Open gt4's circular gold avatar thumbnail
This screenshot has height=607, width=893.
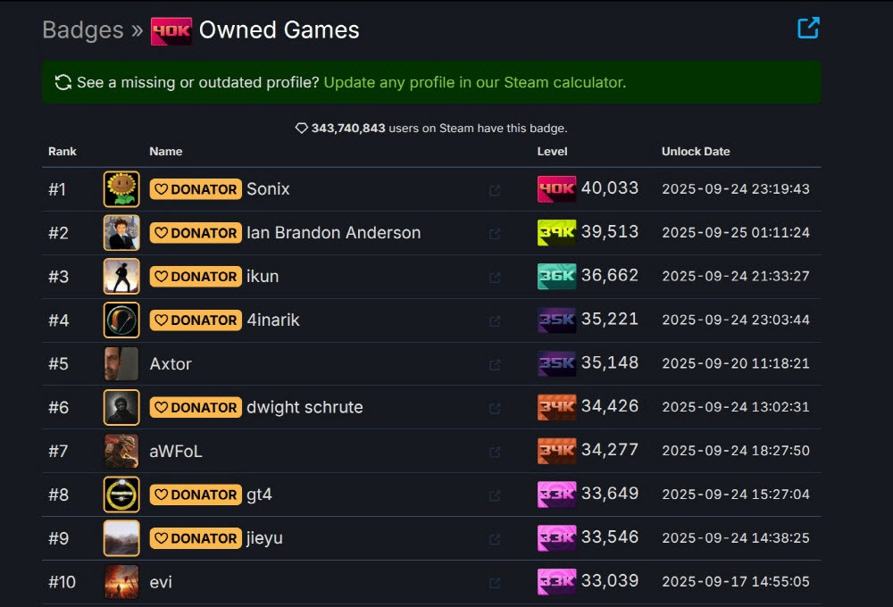coord(121,495)
